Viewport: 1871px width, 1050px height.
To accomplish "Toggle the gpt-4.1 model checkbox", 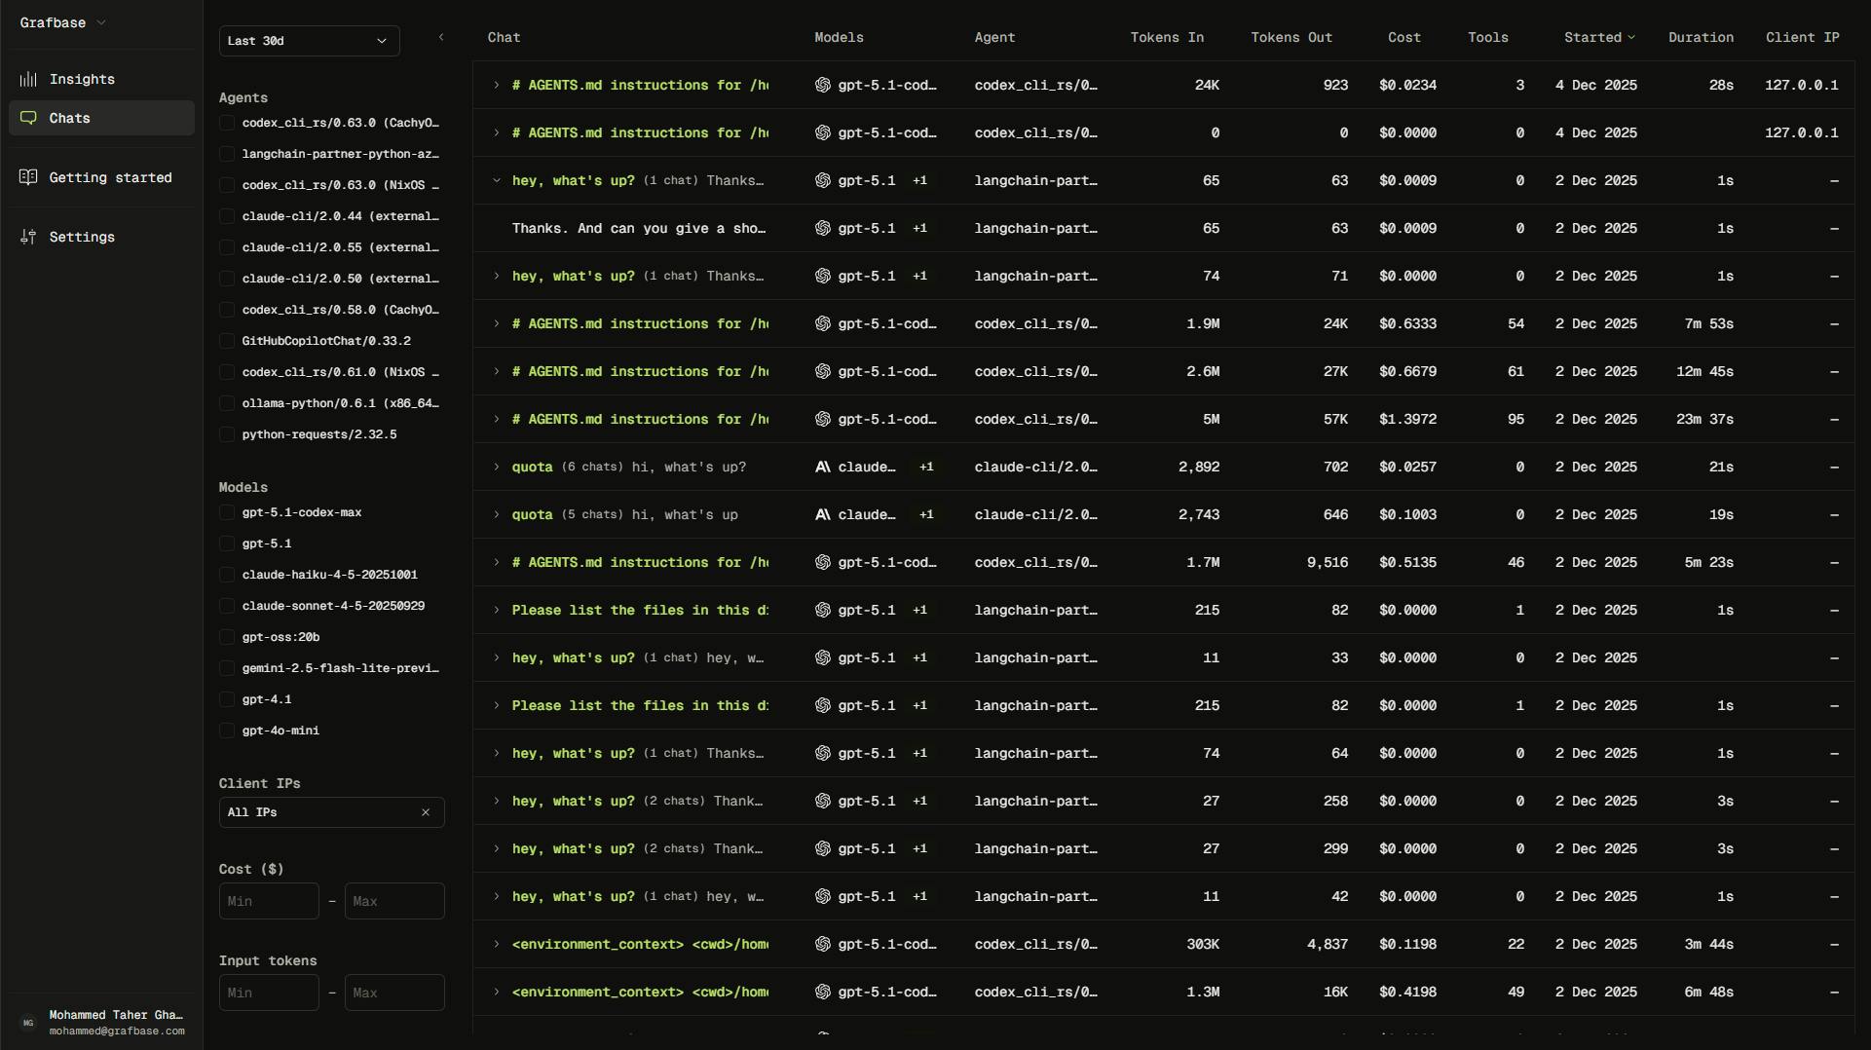I will click(227, 699).
